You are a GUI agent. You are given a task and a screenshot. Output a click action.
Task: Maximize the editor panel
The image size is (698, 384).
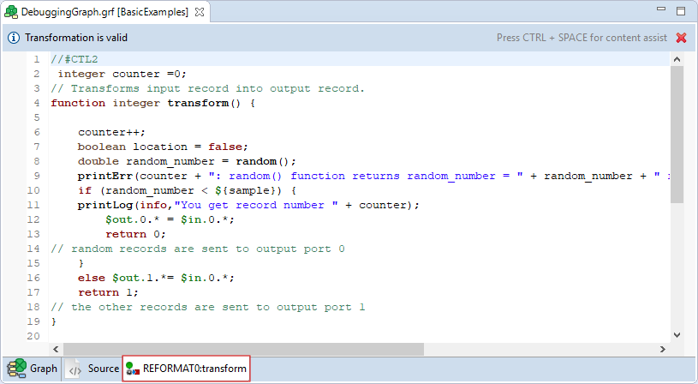pyautogui.click(x=680, y=12)
